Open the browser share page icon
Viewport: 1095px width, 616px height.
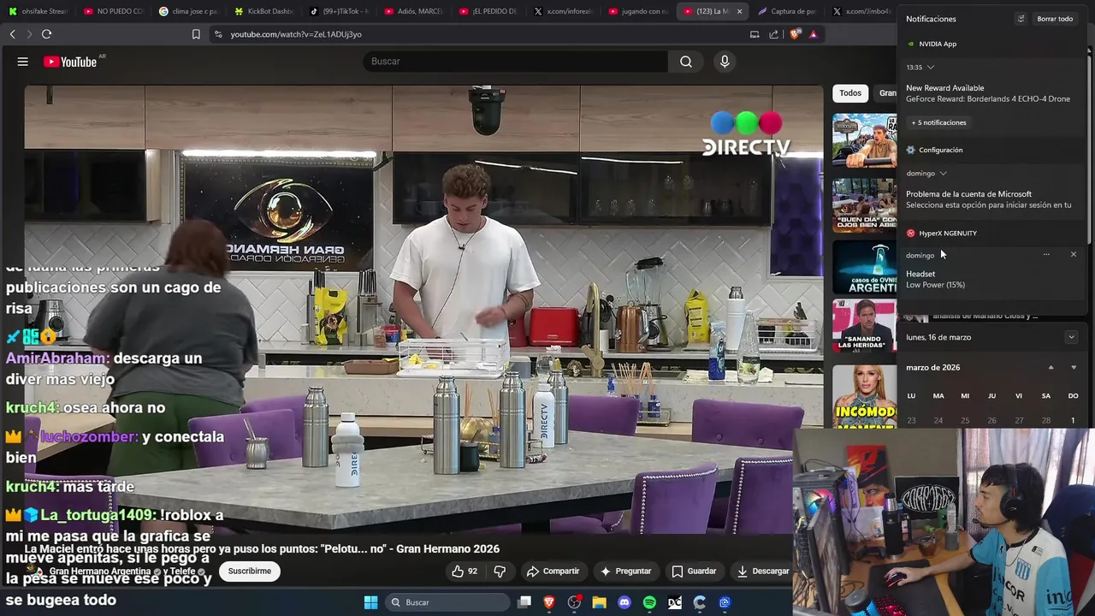coord(774,34)
